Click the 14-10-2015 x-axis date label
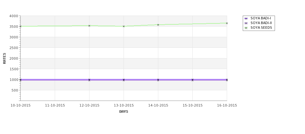The height and width of the screenshot is (134, 305). click(x=158, y=106)
